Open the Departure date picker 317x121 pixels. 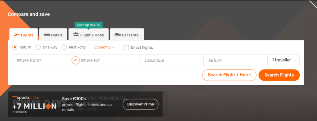pyautogui.click(x=172, y=60)
